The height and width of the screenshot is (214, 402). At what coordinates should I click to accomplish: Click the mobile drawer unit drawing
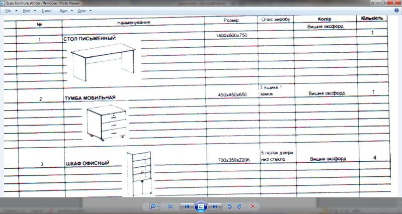coord(105,122)
